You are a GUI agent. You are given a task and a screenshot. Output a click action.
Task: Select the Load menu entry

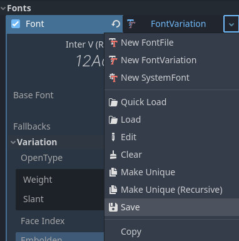coord(171,120)
